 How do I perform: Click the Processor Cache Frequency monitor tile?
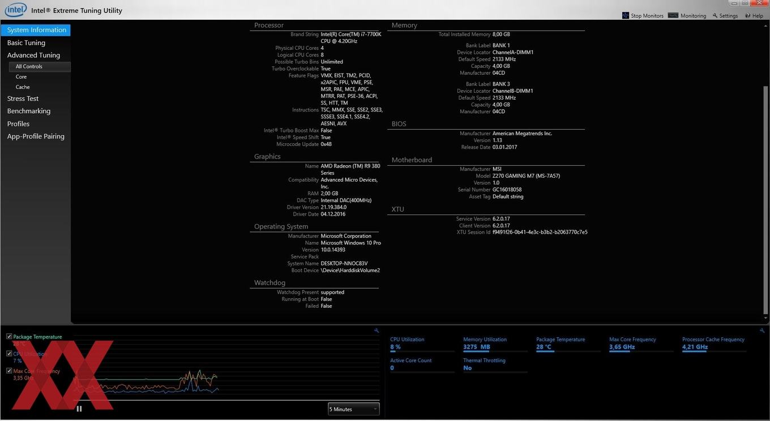tap(714, 344)
